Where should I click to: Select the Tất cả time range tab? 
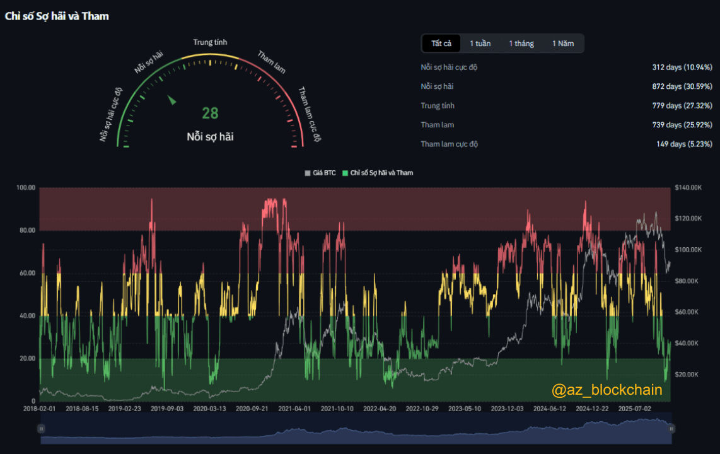441,44
